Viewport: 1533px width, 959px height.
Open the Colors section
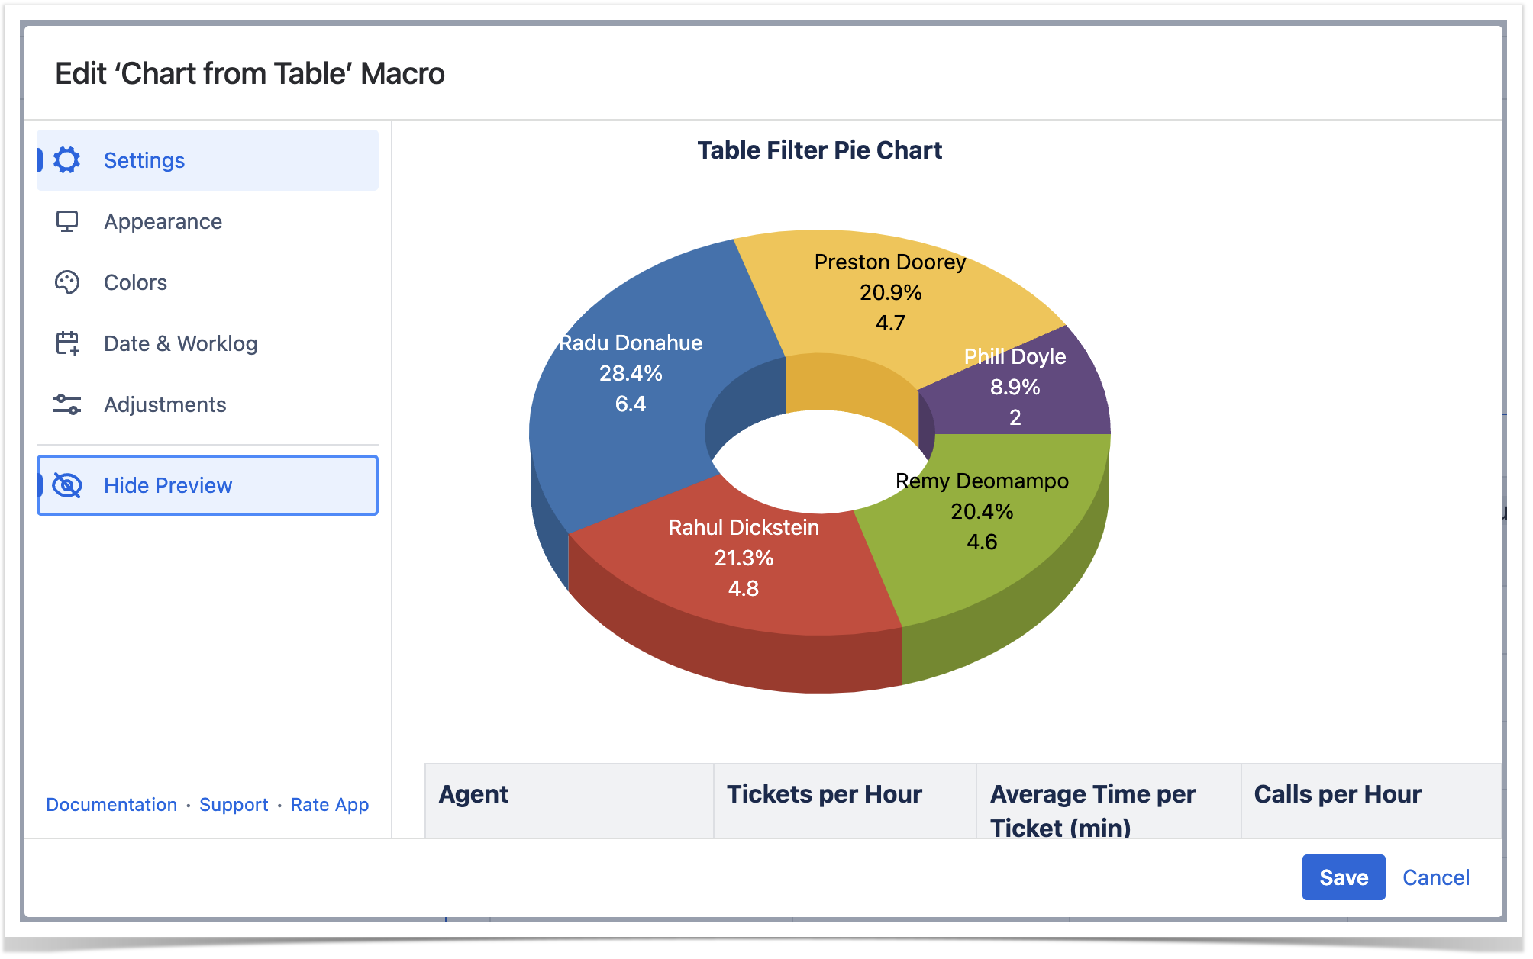point(135,282)
